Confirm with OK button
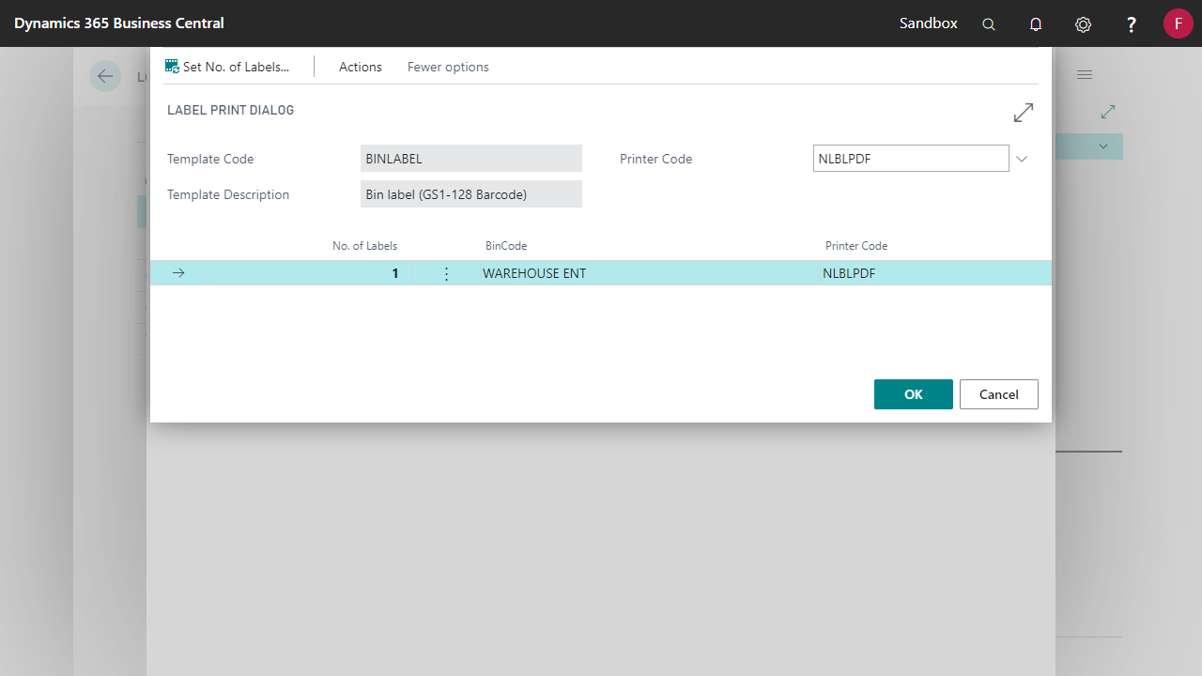This screenshot has height=676, width=1202. [x=914, y=394]
